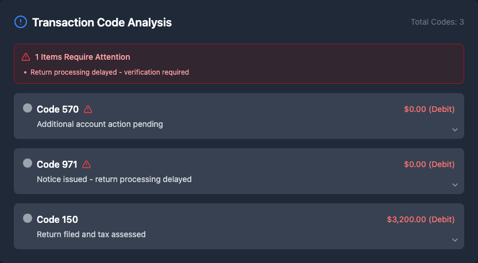This screenshot has height=263, width=478.
Task: Click the Code 150 title
Action: [x=57, y=219]
